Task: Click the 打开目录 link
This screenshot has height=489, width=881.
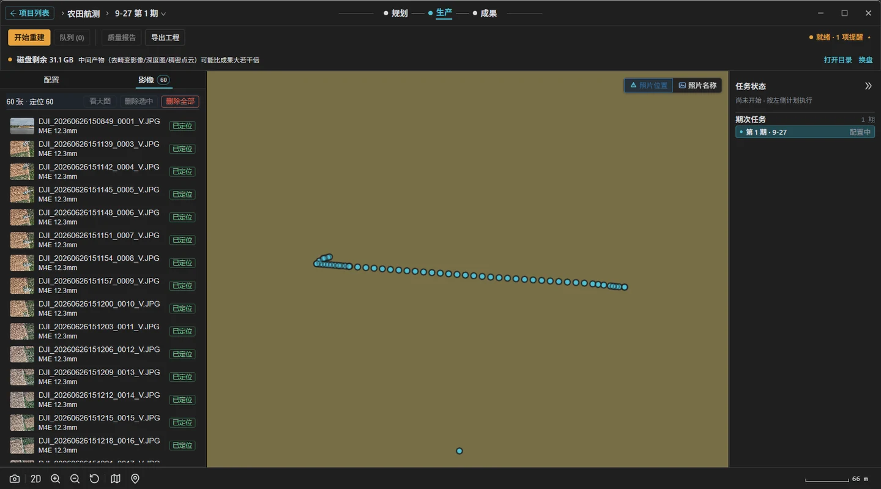Action: click(838, 60)
